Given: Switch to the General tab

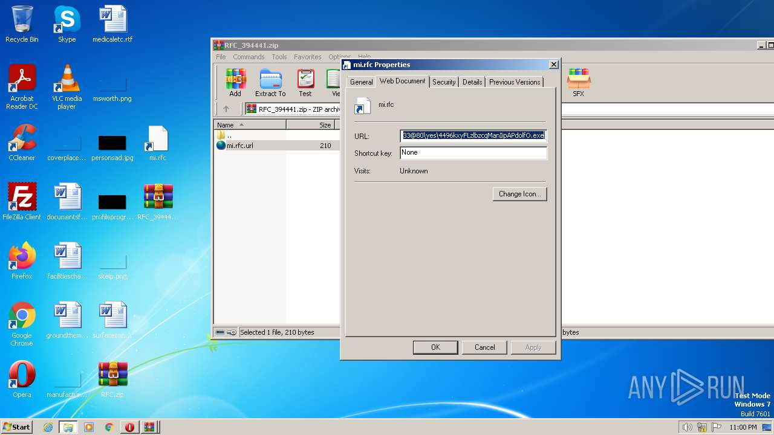Looking at the screenshot, I should pyautogui.click(x=361, y=82).
